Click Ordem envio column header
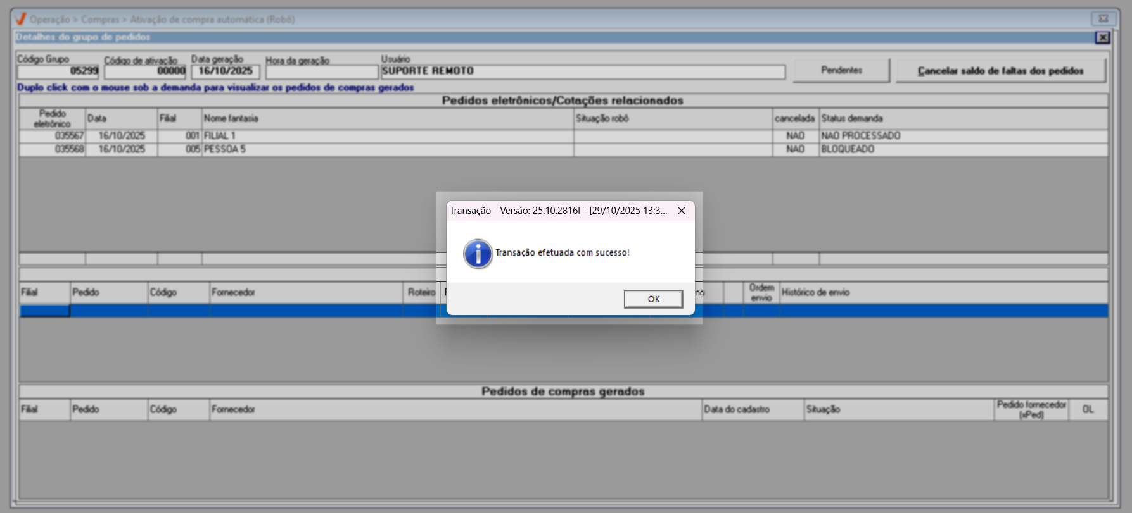Viewport: 1132px width, 513px height. point(761,292)
